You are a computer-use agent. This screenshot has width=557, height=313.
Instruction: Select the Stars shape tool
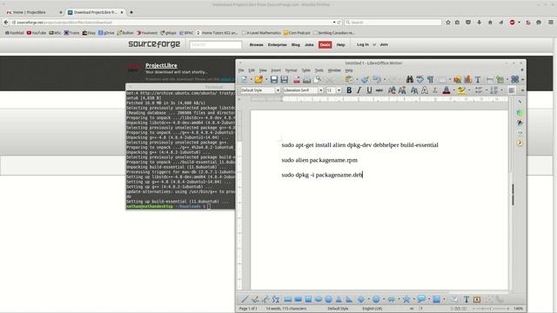point(406,299)
